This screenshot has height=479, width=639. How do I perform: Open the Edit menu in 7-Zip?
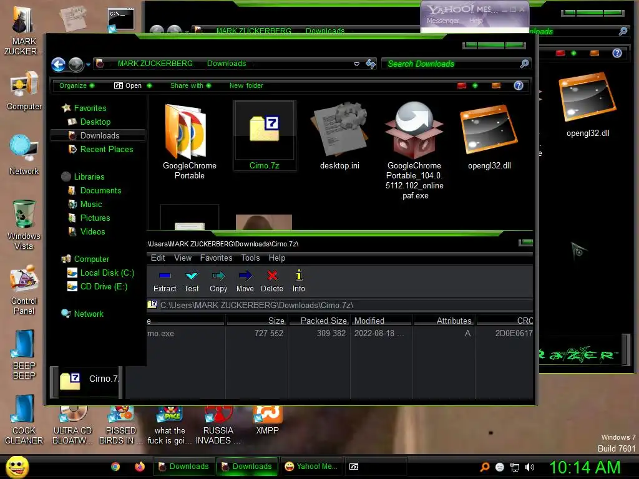pos(158,258)
